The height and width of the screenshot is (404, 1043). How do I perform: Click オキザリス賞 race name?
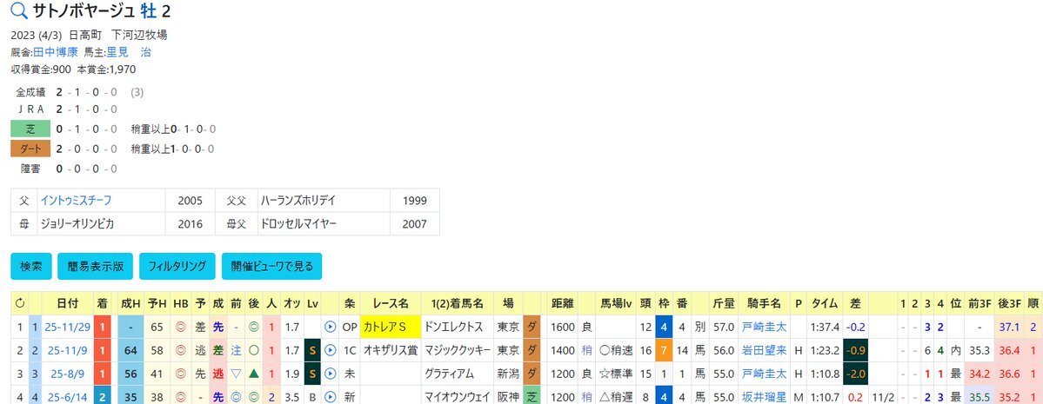391,350
